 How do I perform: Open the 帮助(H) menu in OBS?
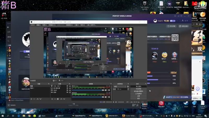point(83,25)
